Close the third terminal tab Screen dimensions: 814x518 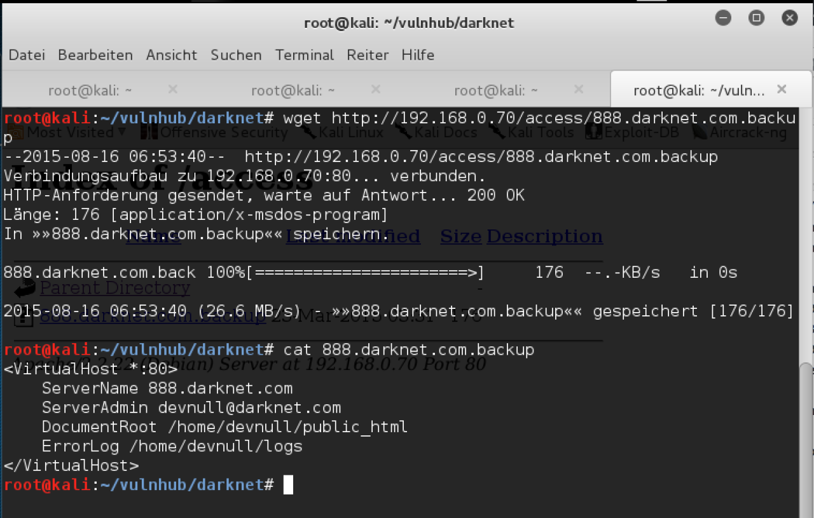click(x=578, y=90)
